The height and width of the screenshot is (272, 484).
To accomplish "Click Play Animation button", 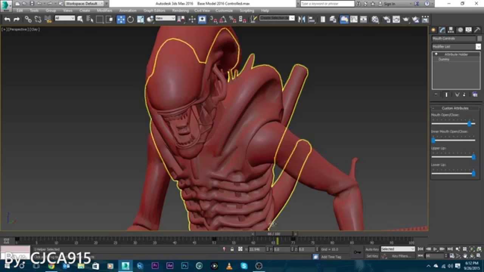I will click(x=435, y=249).
